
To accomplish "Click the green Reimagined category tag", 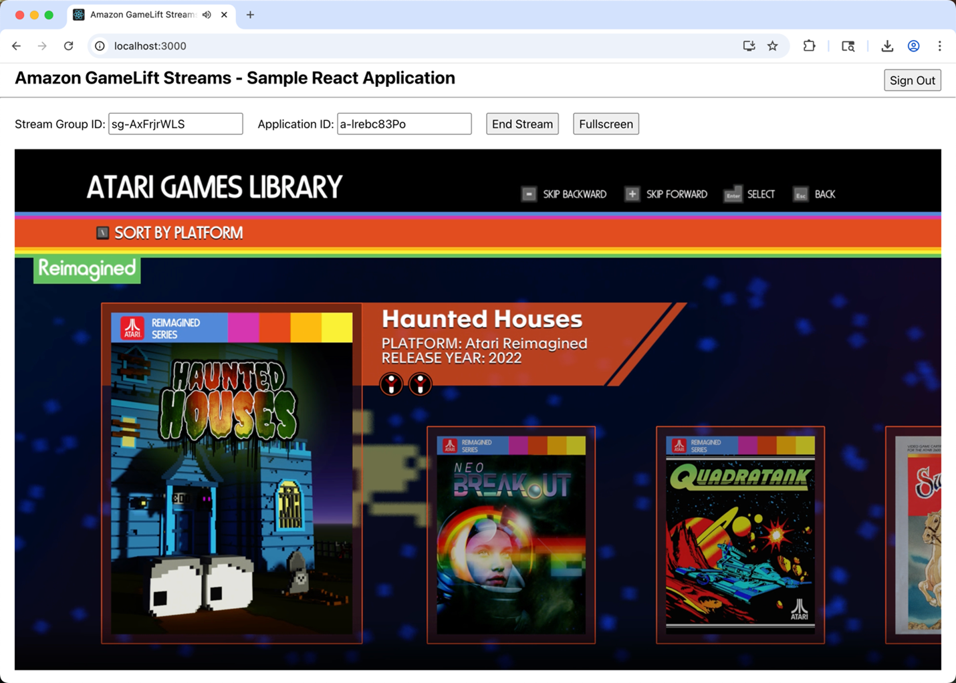I will click(87, 269).
